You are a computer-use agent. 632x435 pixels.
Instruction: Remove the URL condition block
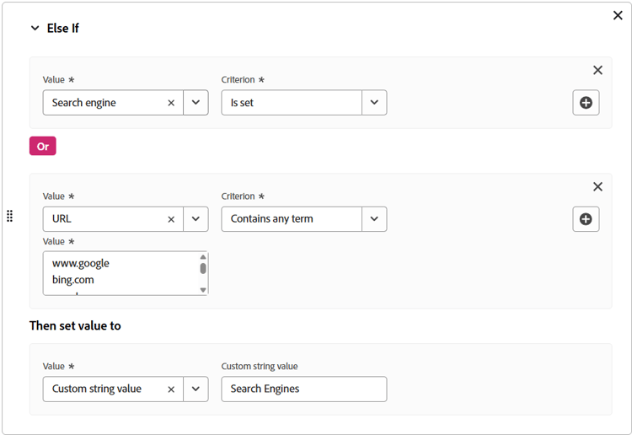[597, 187]
